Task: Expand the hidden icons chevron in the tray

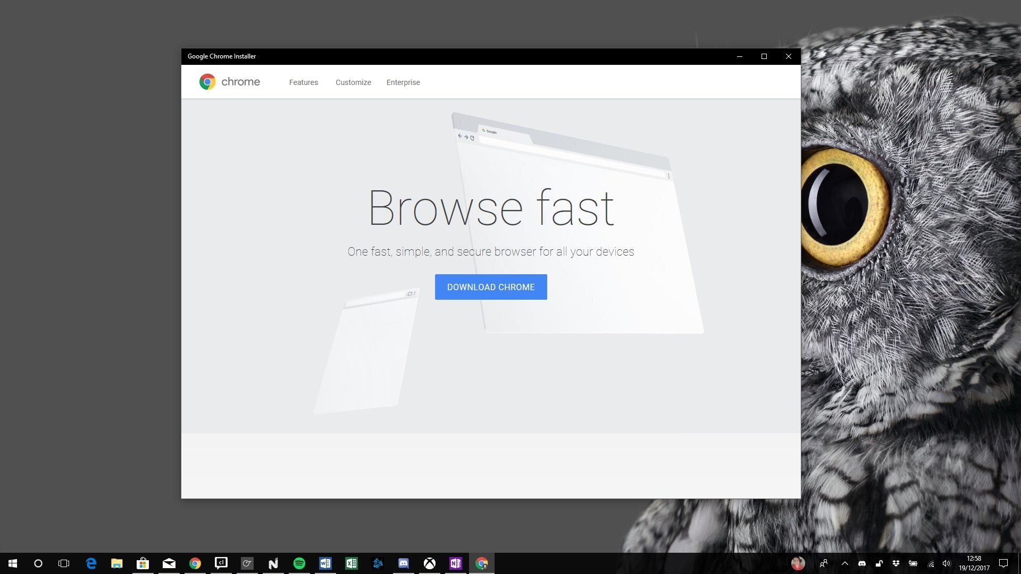Action: coord(844,563)
